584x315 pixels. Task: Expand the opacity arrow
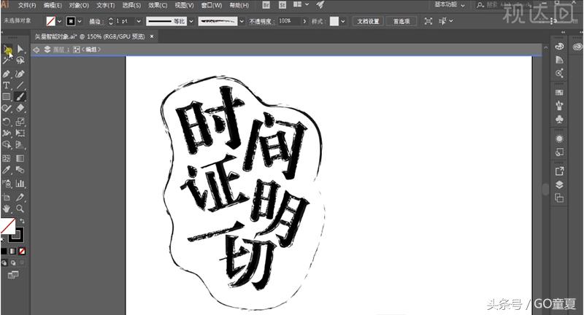coord(304,21)
